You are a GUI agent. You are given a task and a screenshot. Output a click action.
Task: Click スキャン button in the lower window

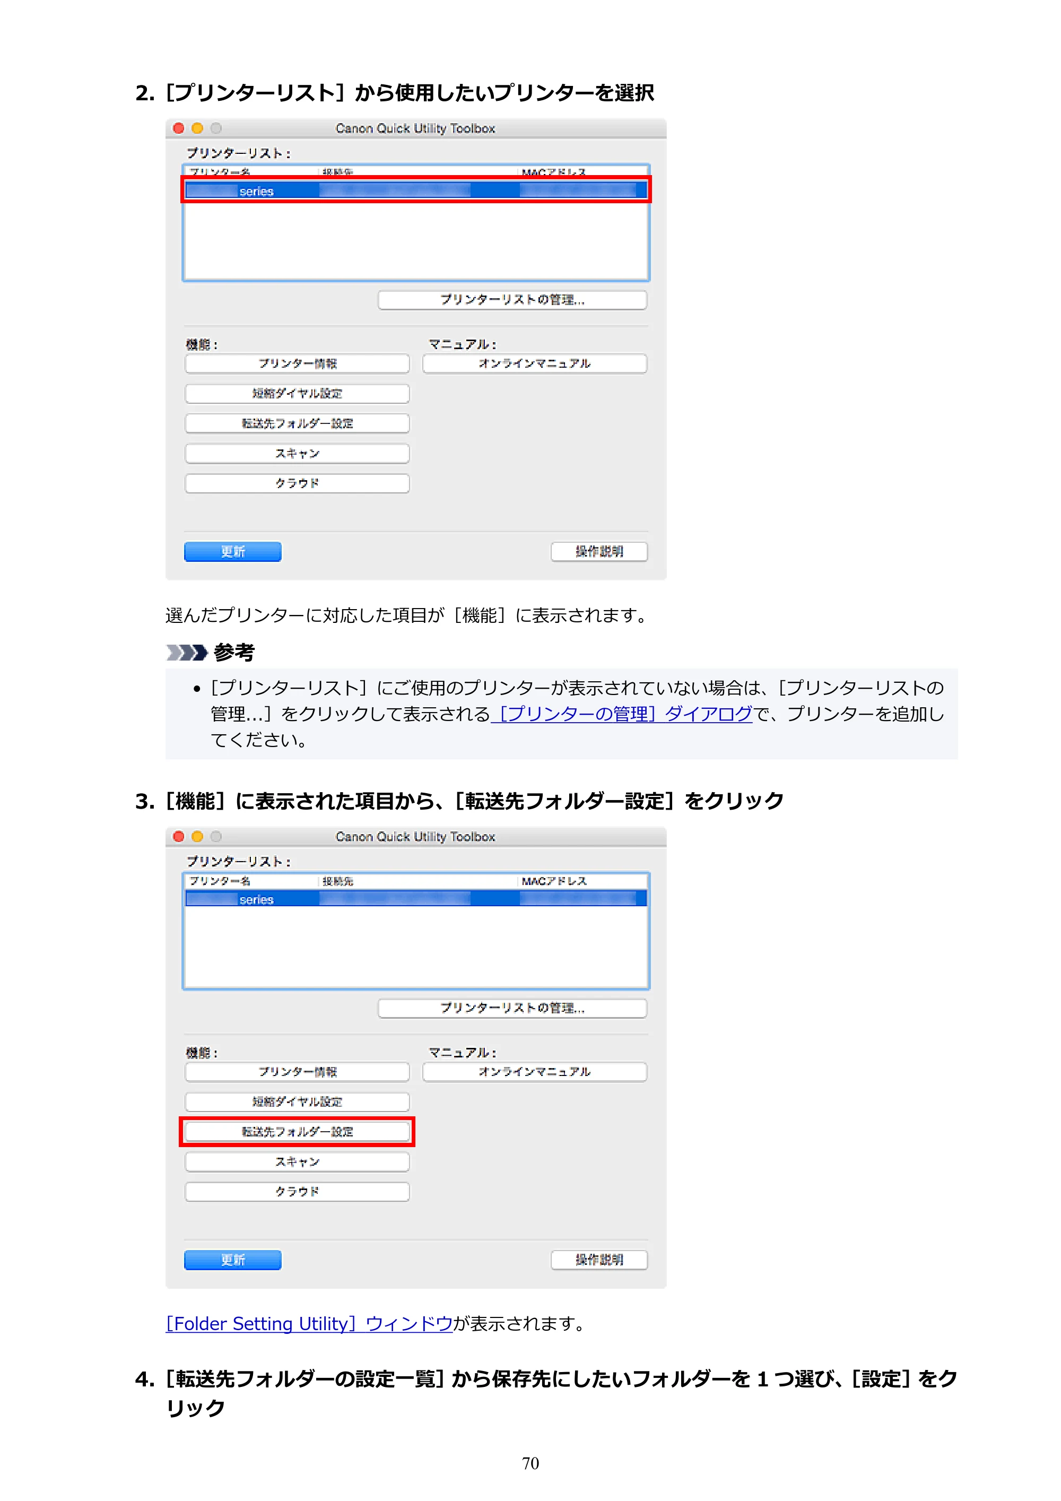(x=298, y=1162)
